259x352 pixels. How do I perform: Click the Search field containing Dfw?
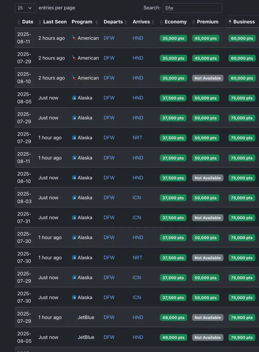click(x=192, y=8)
